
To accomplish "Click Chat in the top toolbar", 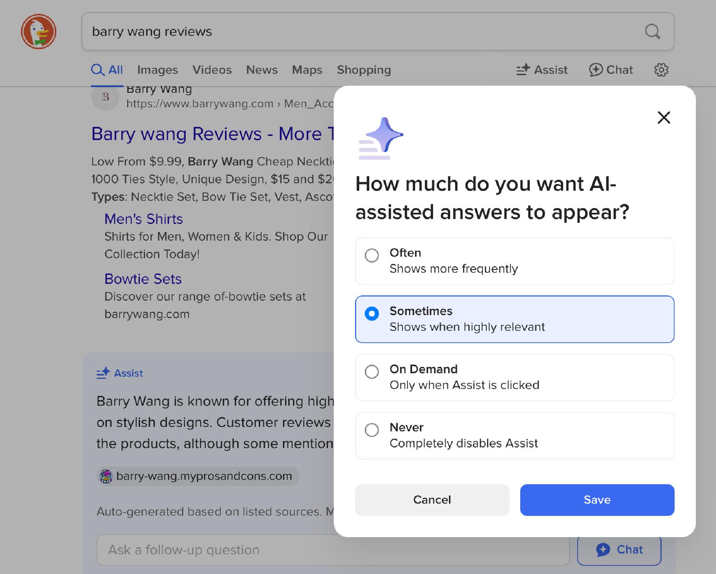I will click(611, 70).
